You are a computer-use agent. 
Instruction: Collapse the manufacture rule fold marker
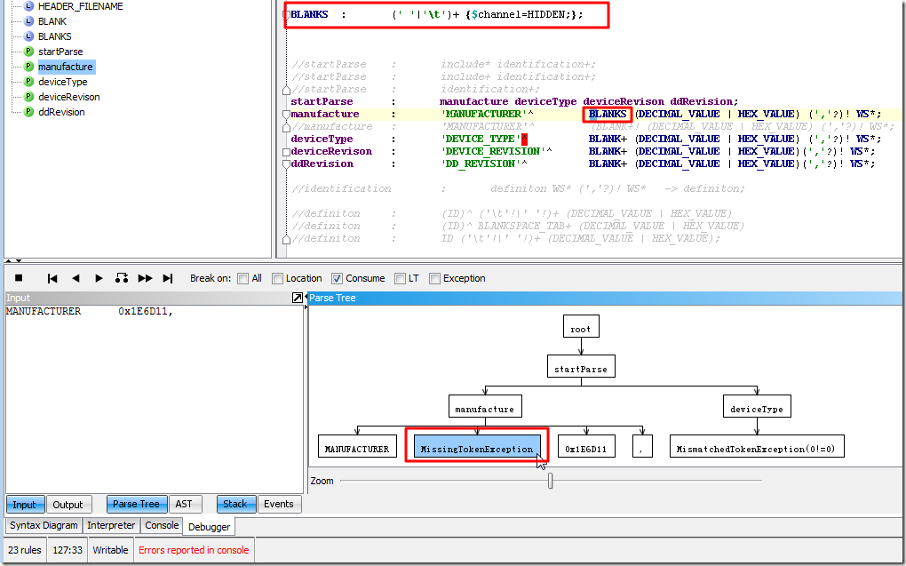point(286,115)
